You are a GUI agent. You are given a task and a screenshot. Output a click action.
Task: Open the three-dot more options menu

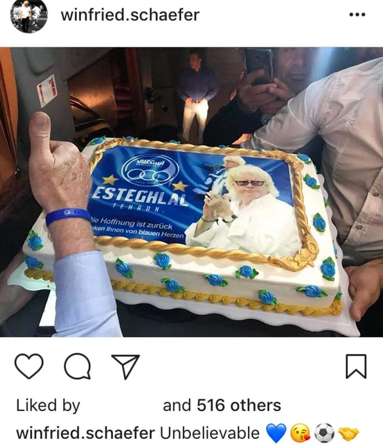[x=357, y=15]
